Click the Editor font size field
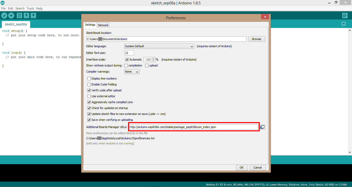 tap(129, 53)
